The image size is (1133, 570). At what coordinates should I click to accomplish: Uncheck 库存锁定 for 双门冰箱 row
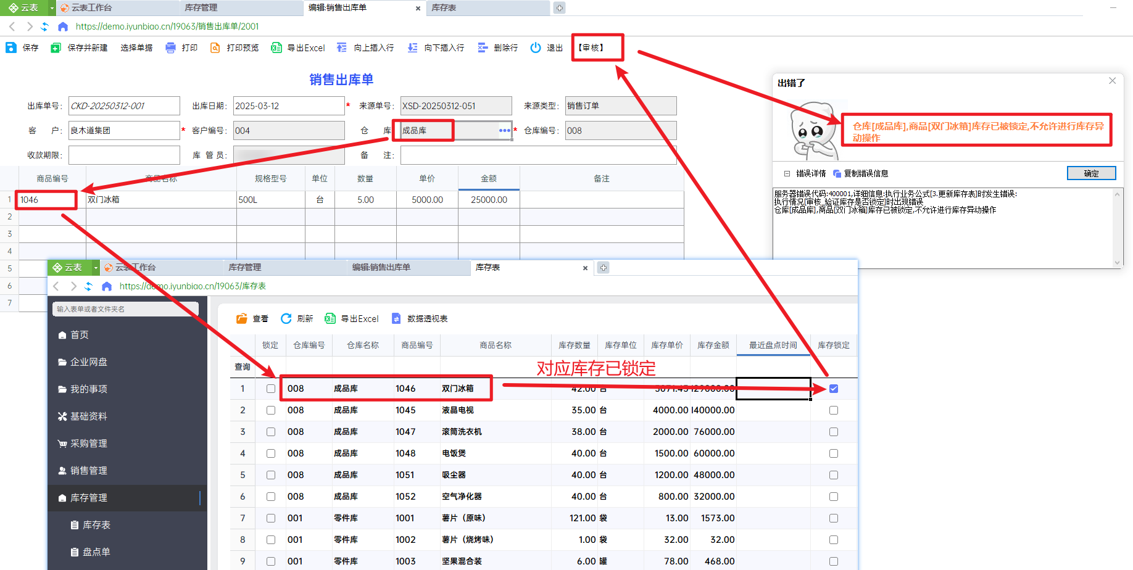[x=834, y=389]
